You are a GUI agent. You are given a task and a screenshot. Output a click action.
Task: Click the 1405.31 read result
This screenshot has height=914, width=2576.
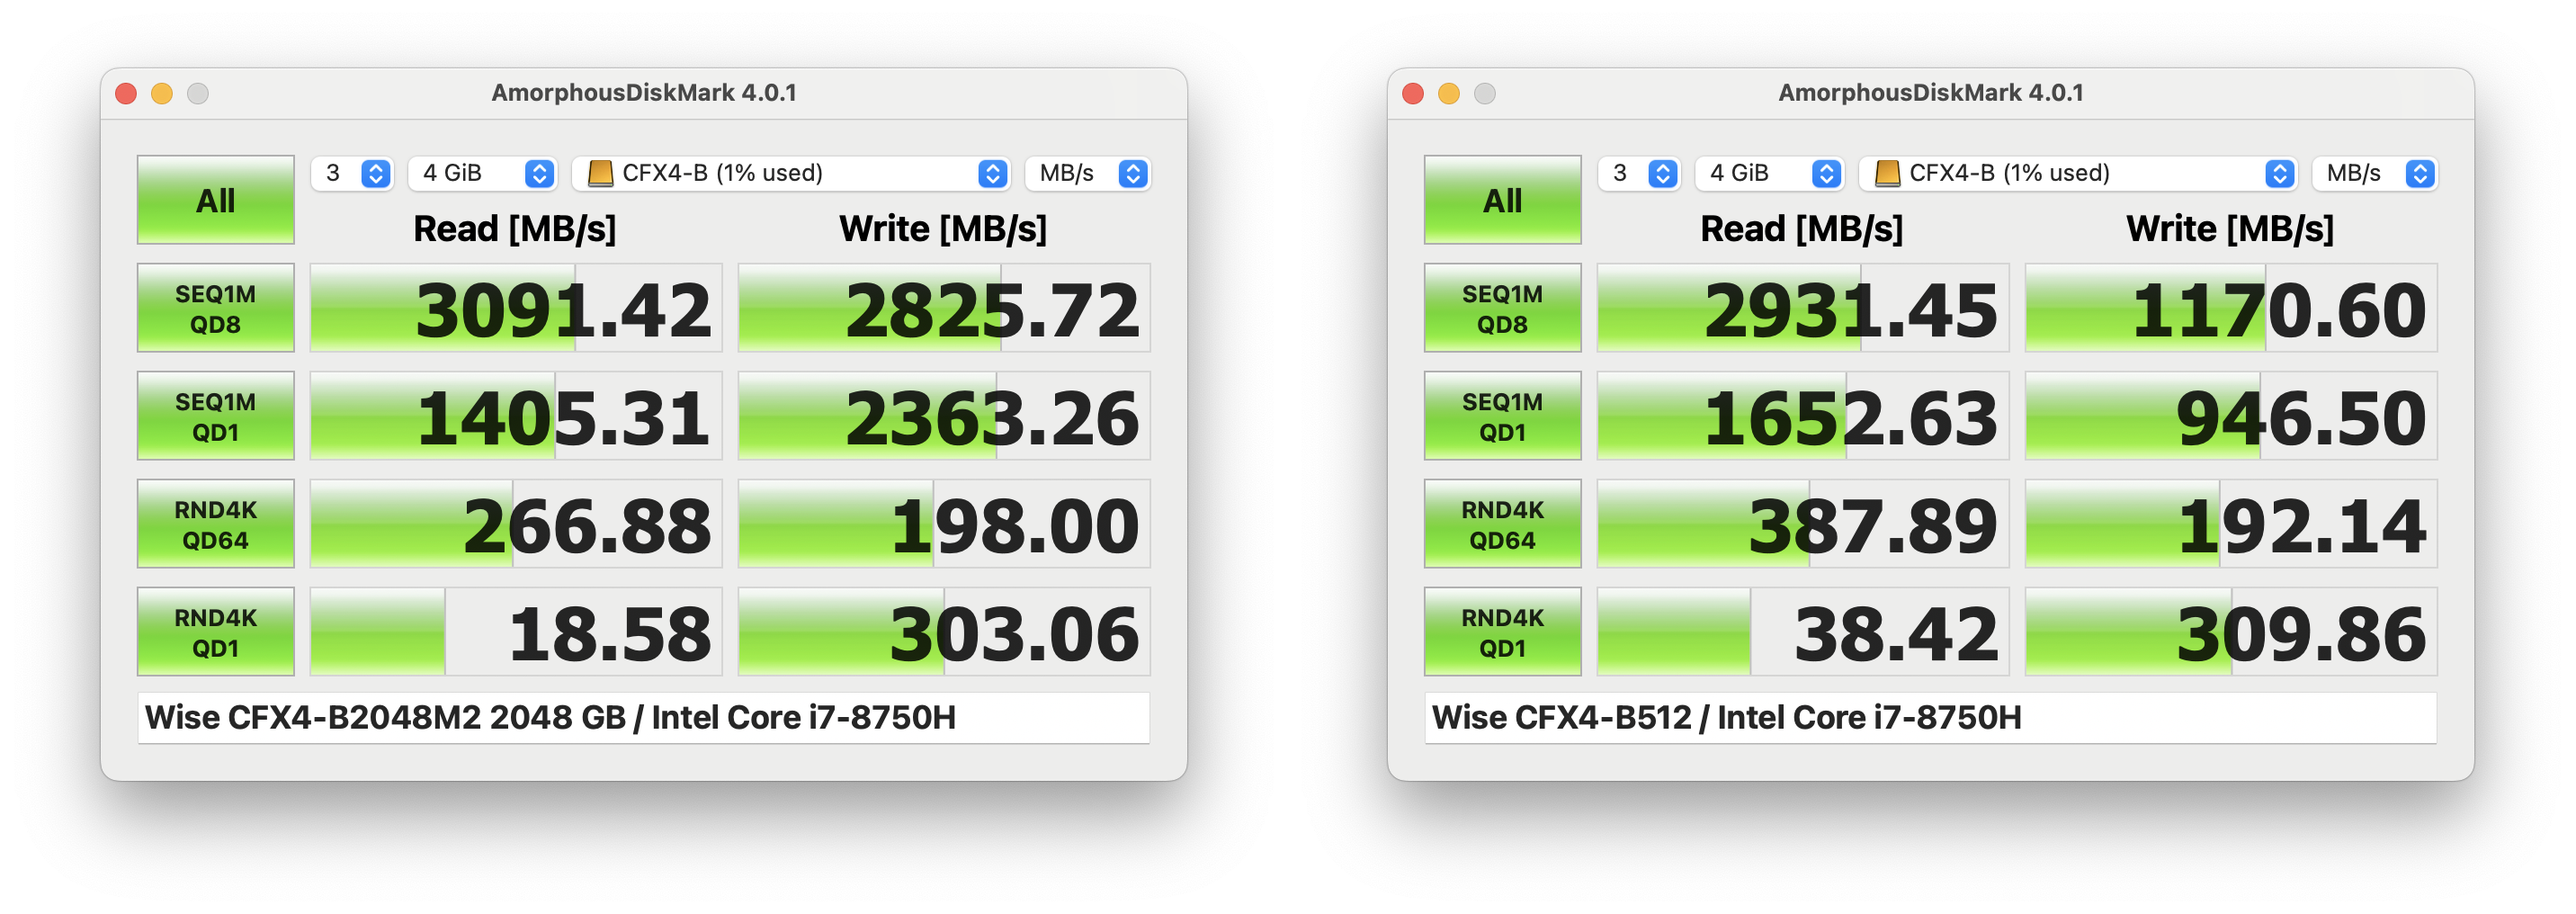tap(516, 416)
